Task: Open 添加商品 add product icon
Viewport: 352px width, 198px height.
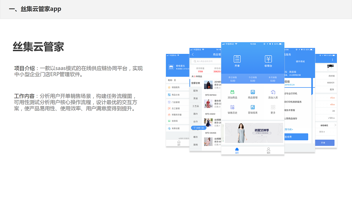Action: [x=232, y=92]
